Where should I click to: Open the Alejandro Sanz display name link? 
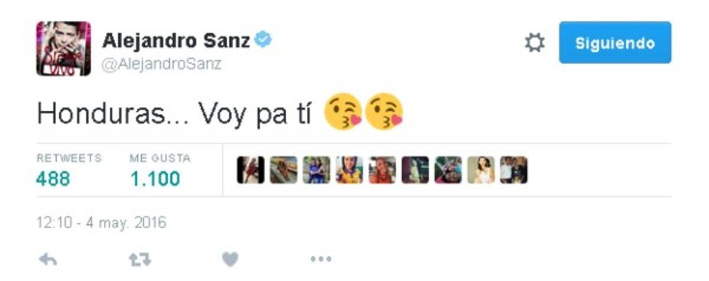(177, 40)
